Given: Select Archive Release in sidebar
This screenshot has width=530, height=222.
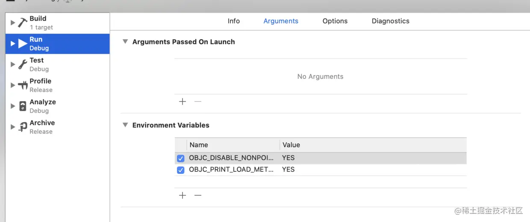Looking at the screenshot, I should 57,127.
